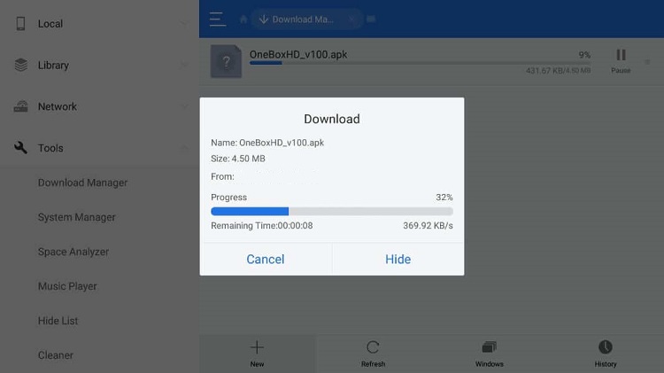This screenshot has height=373, width=664.
Task: Click the download arrow icon in the tab
Action: pyautogui.click(x=264, y=19)
